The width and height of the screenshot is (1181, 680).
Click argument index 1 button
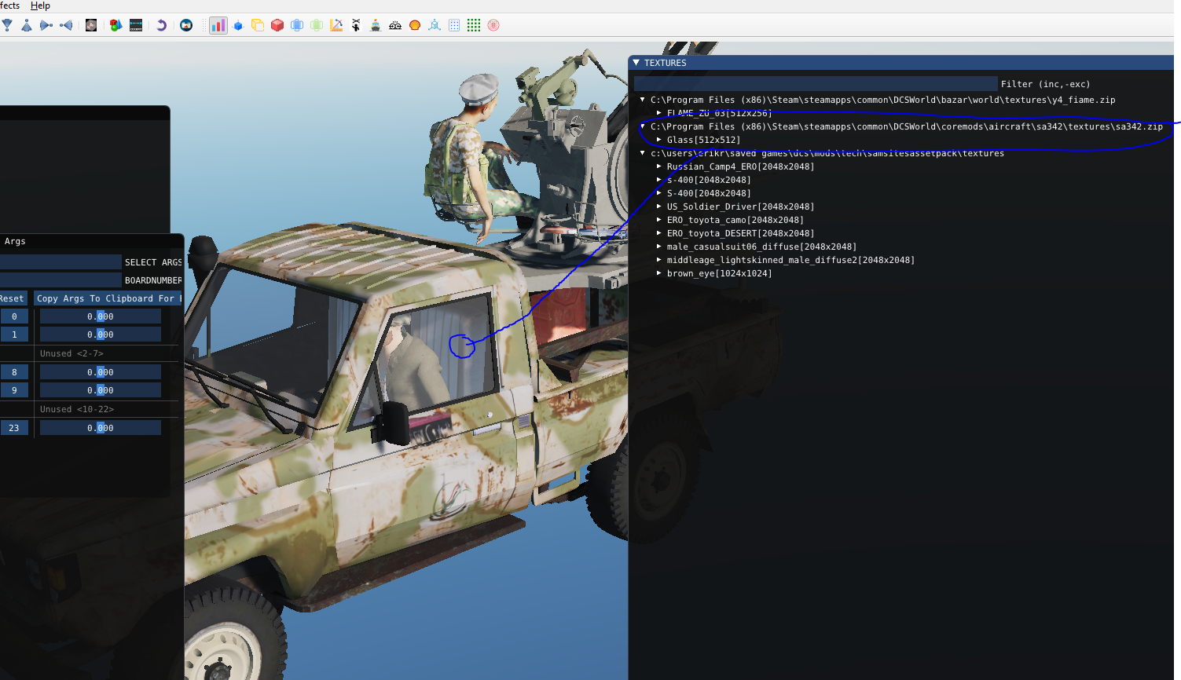(x=14, y=335)
